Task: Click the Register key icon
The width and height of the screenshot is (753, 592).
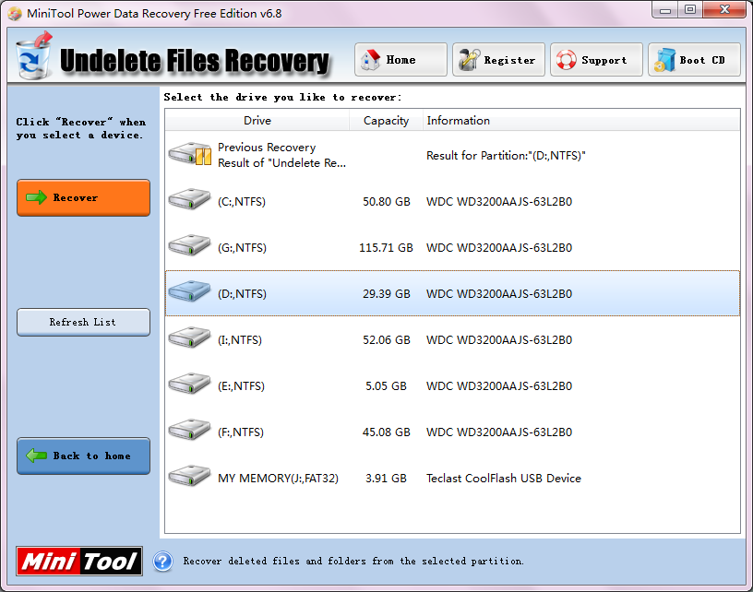Action: tap(469, 60)
